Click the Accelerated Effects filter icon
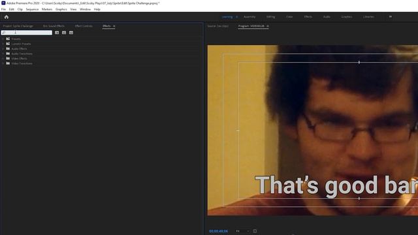Viewport: 418px width, 235px height. click(57, 33)
